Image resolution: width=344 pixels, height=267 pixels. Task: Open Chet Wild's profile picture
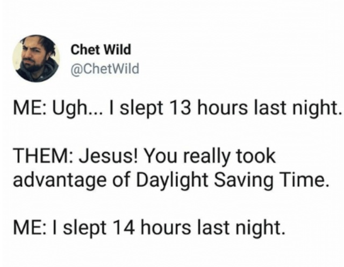tap(37, 58)
